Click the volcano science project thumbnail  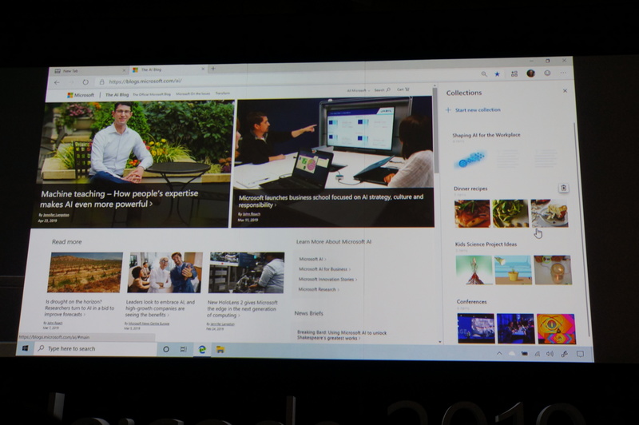pyautogui.click(x=474, y=270)
